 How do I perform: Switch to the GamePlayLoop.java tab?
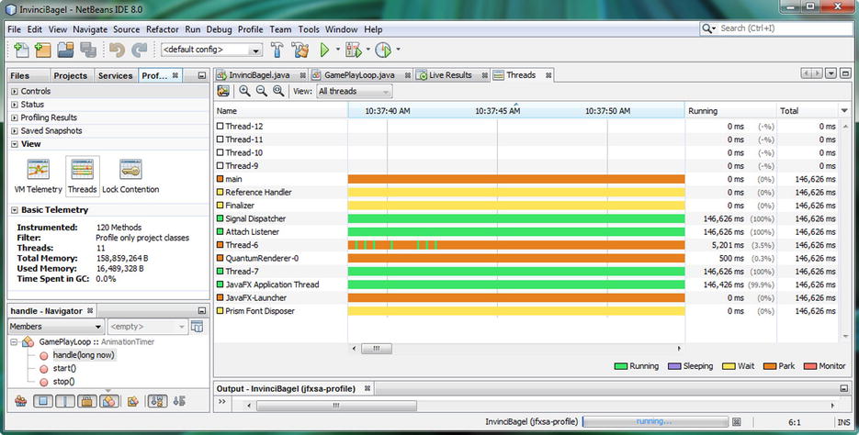pyautogui.click(x=359, y=75)
